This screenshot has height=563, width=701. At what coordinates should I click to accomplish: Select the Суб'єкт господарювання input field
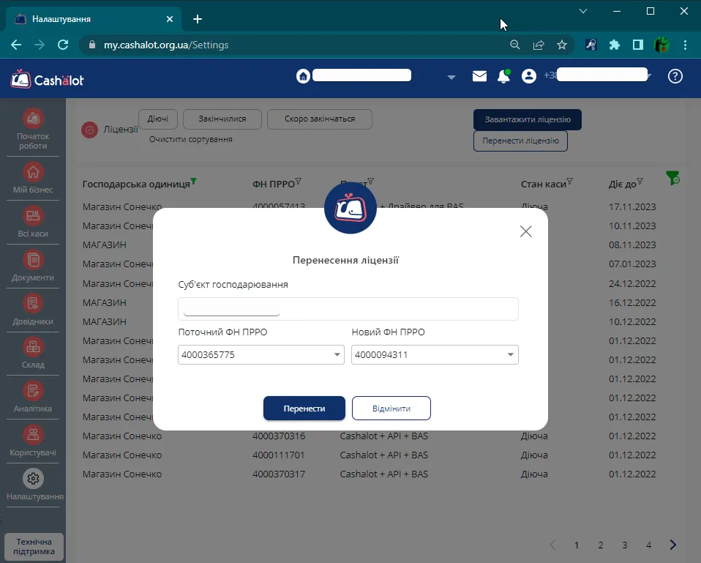pyautogui.click(x=348, y=309)
